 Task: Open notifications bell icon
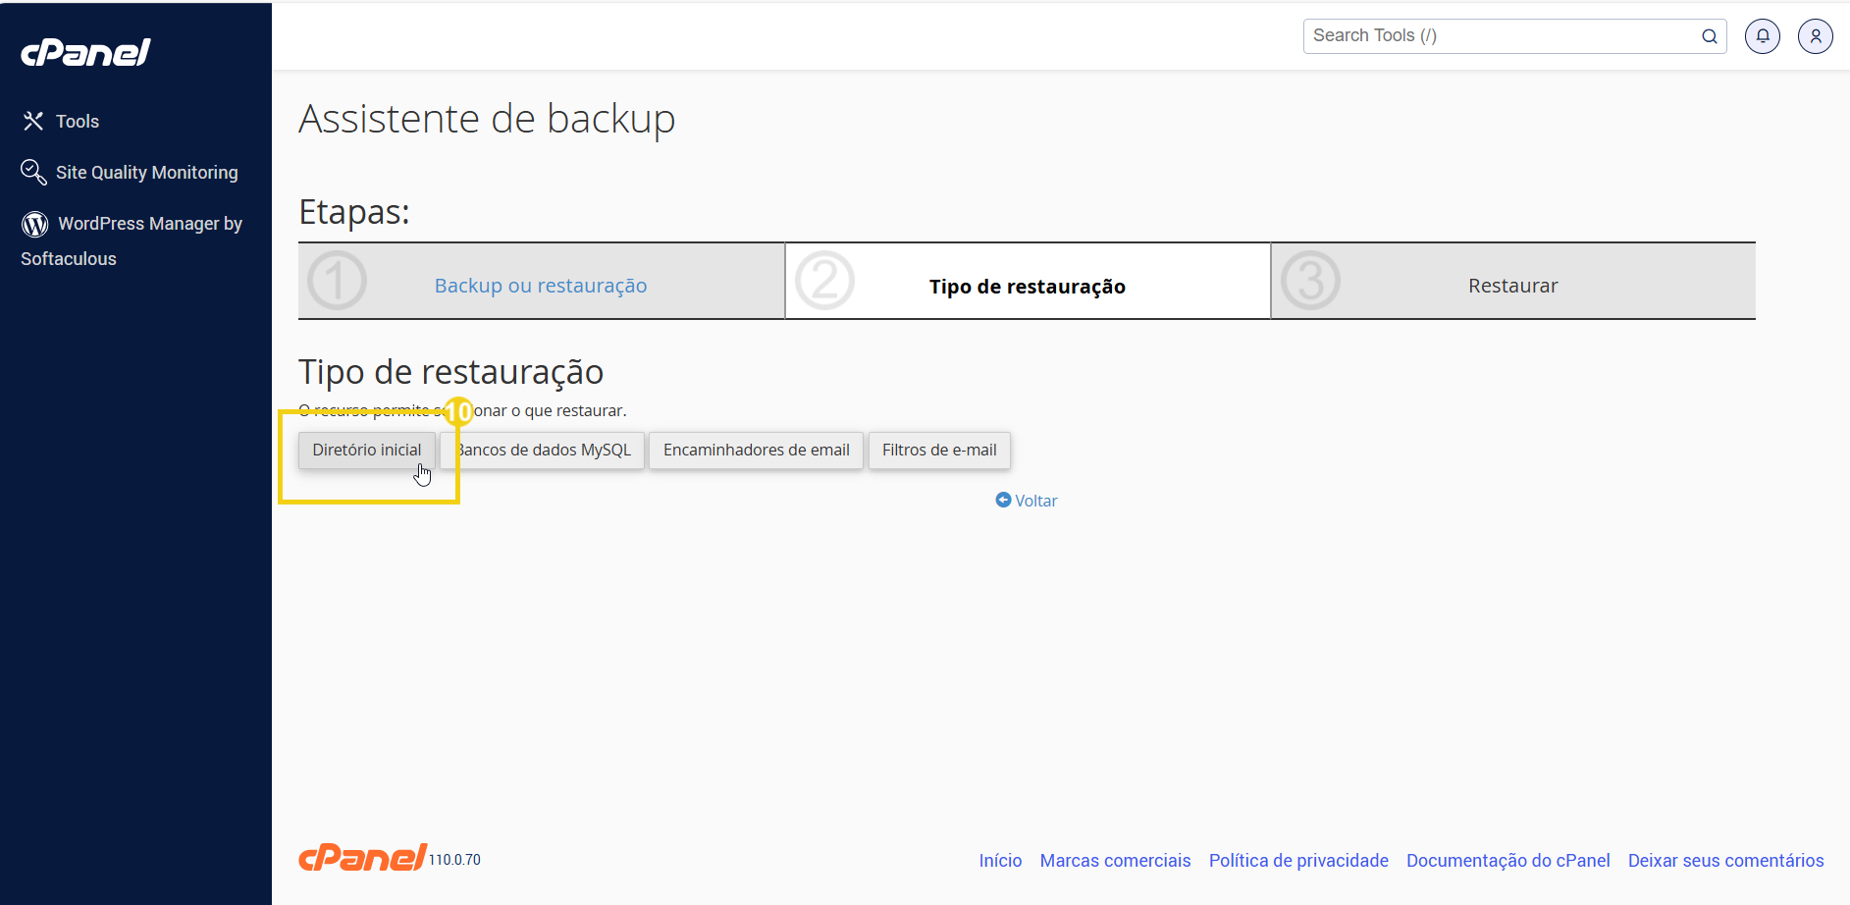click(1763, 36)
